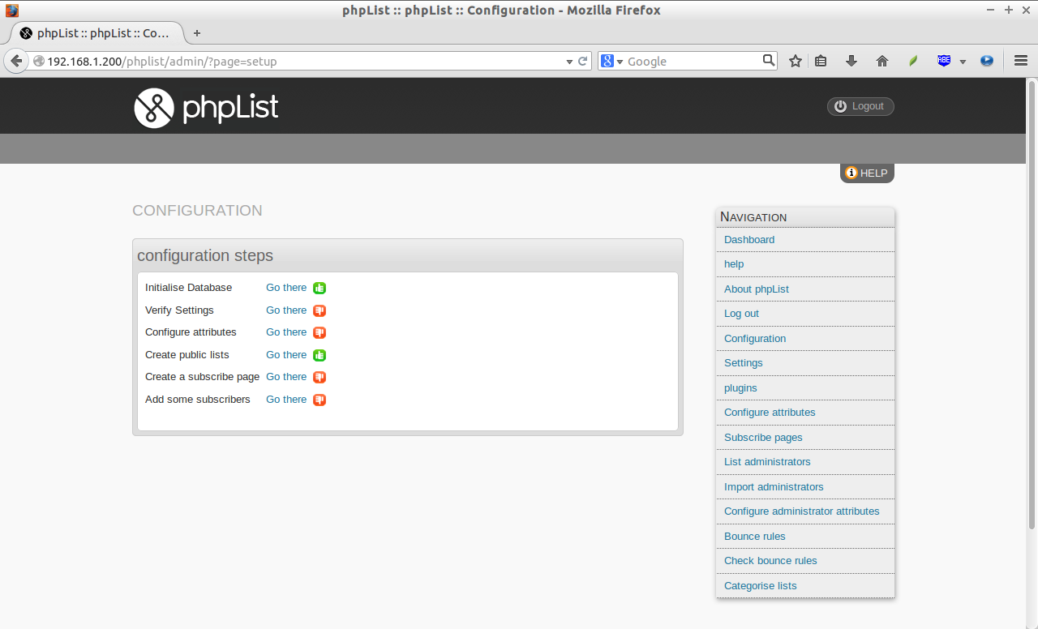Click thumbs-down icon for Create a subscribe page

[x=320, y=377]
